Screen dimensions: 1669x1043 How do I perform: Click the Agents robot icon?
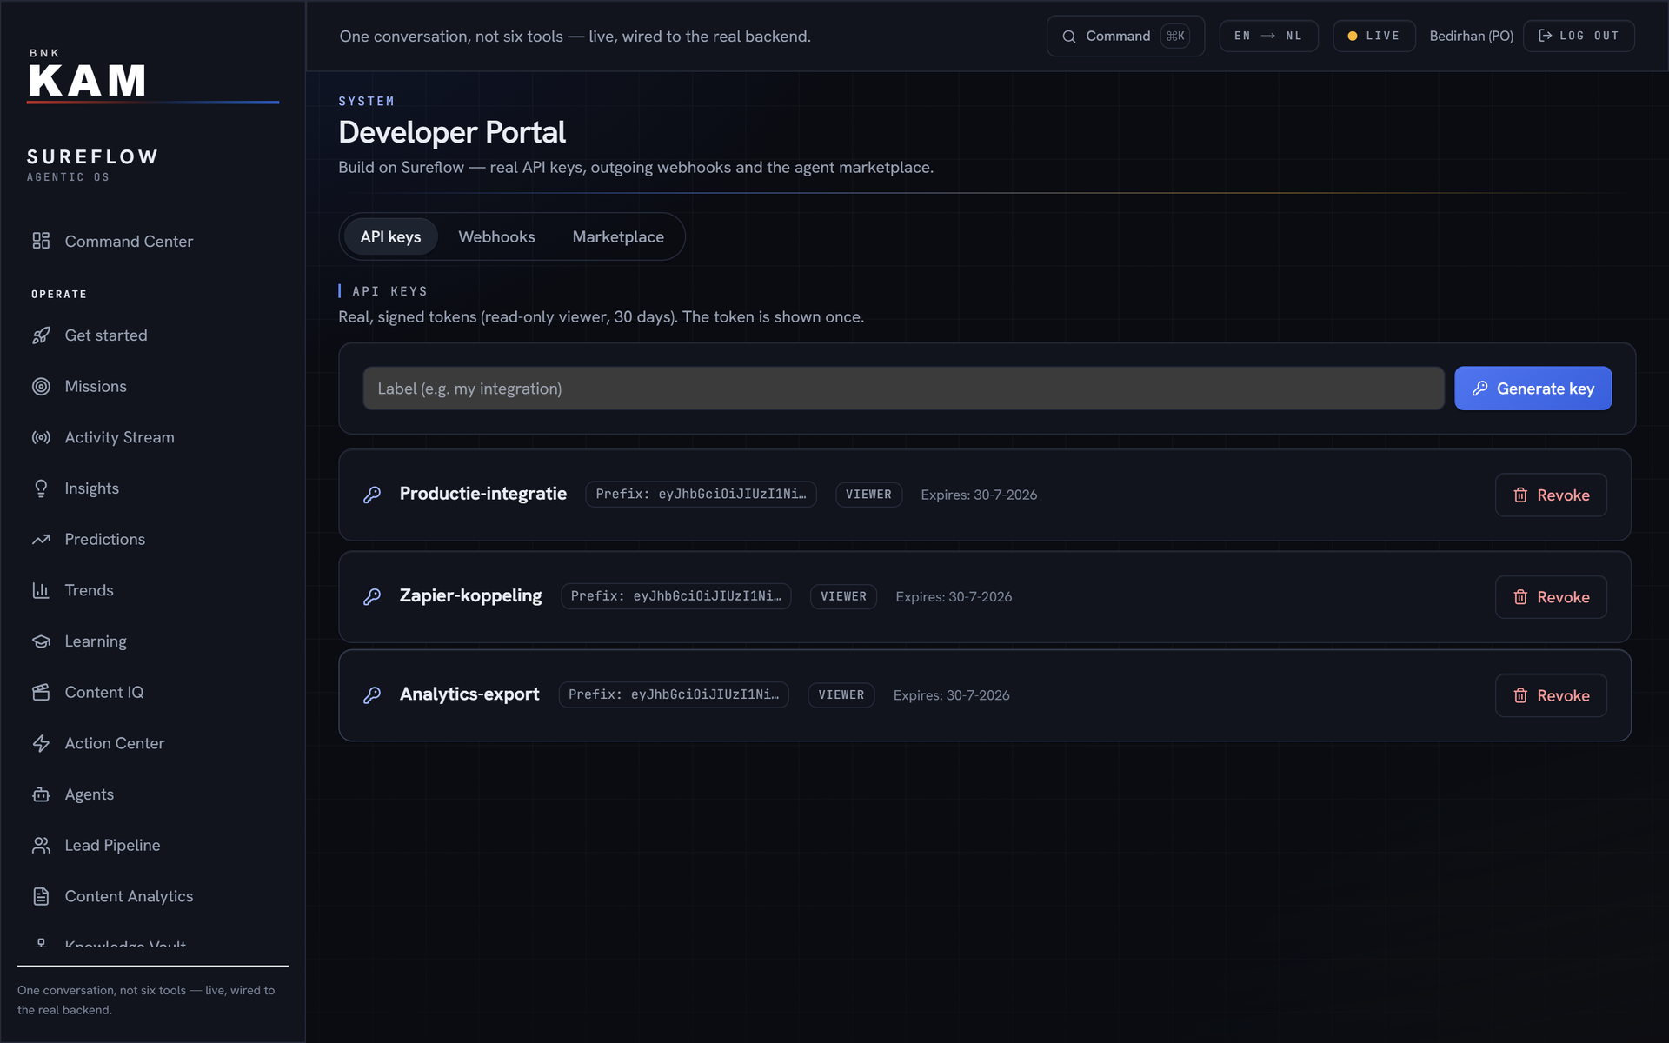(41, 794)
